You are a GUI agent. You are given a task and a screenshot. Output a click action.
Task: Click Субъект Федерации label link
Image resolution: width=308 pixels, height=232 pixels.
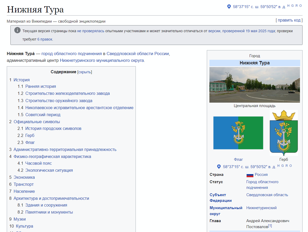(220, 198)
